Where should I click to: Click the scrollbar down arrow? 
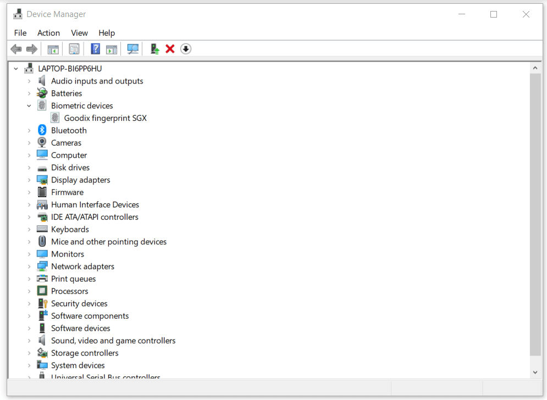(x=535, y=372)
